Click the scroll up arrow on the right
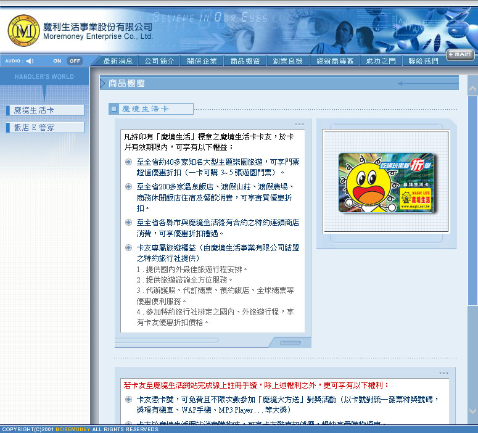 click(x=472, y=88)
